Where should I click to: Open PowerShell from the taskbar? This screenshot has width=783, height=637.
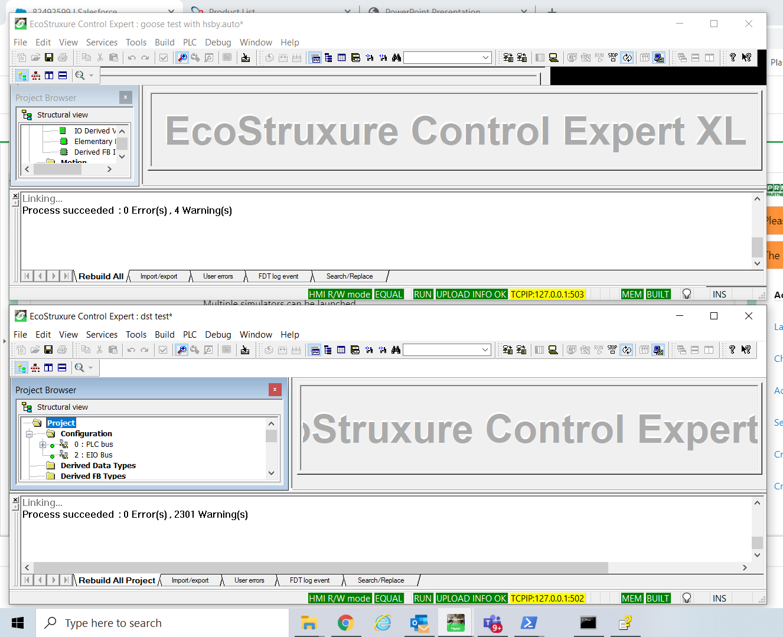[x=528, y=623]
